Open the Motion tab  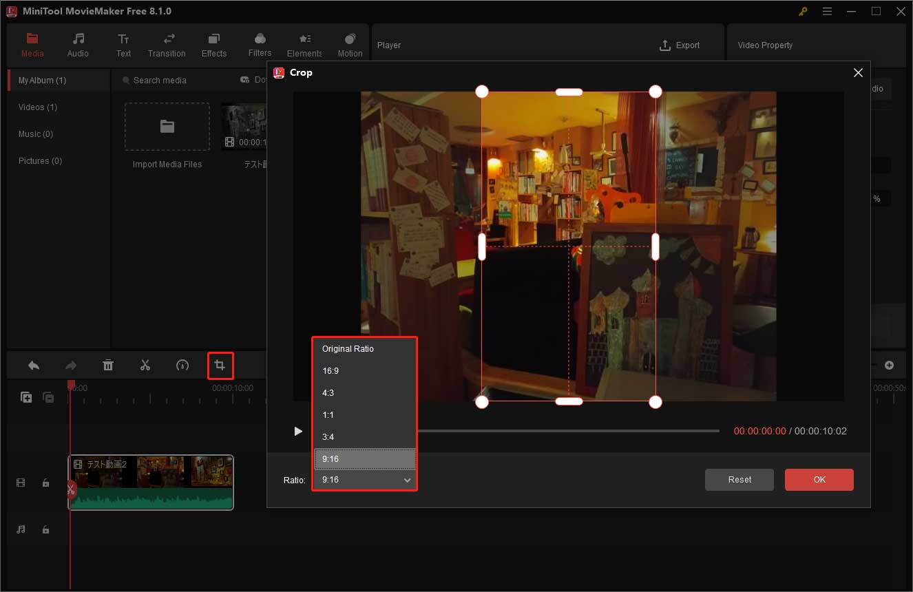click(350, 45)
